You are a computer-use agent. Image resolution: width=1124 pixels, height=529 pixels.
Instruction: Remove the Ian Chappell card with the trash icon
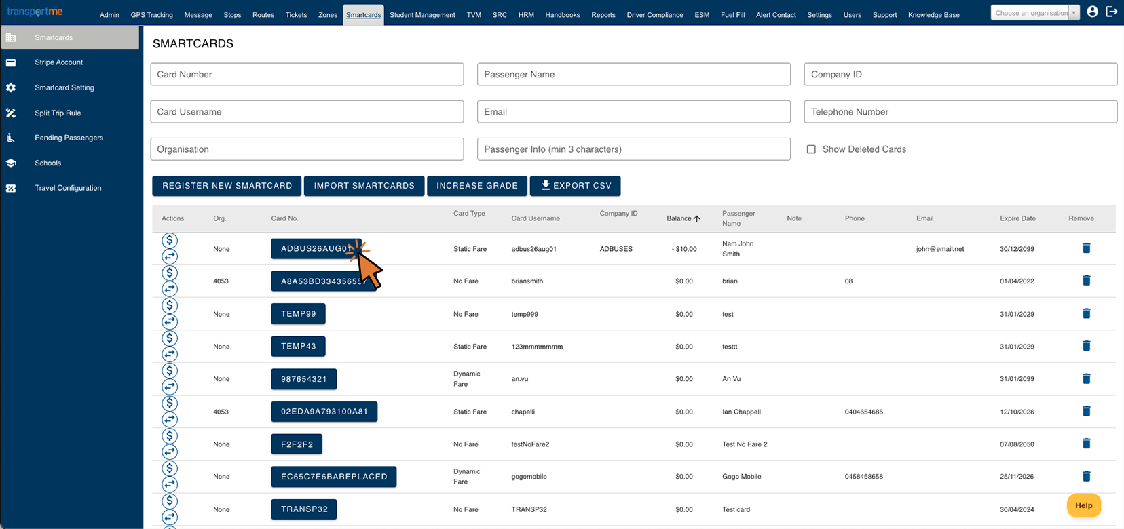(1086, 411)
